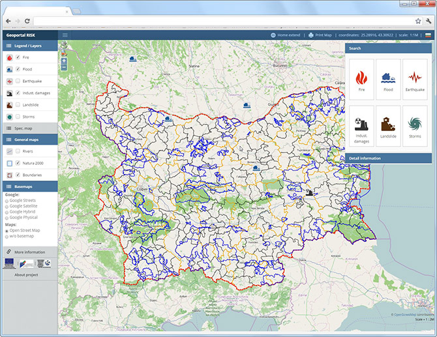Click browser address bar
Viewport: 437px width, 337px height.
[x=223, y=21]
